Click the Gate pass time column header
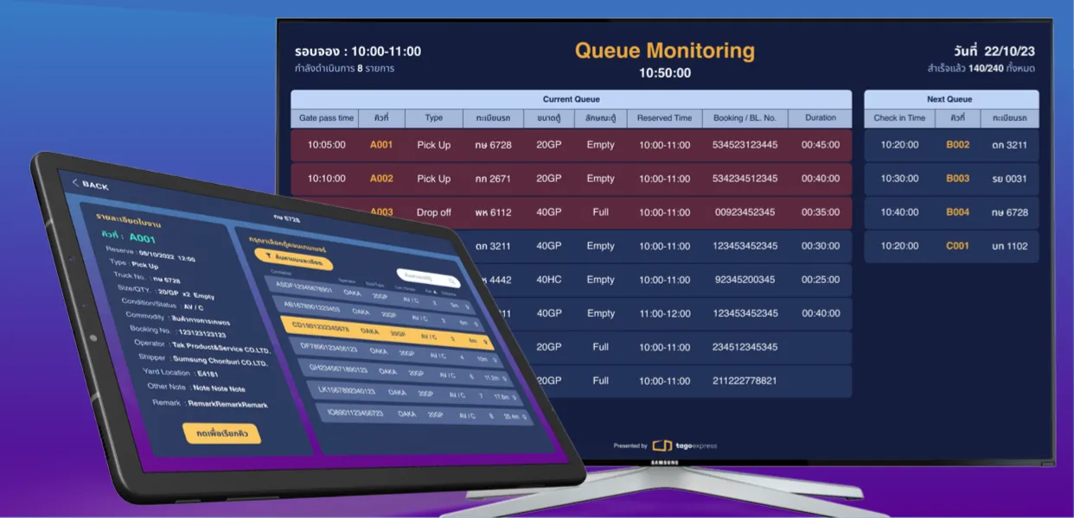The image size is (1074, 518). [x=327, y=118]
